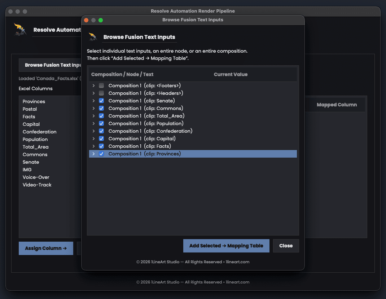Select the Composition 1 (clip: Provinces) row text
The height and width of the screenshot is (299, 386).
(145, 154)
